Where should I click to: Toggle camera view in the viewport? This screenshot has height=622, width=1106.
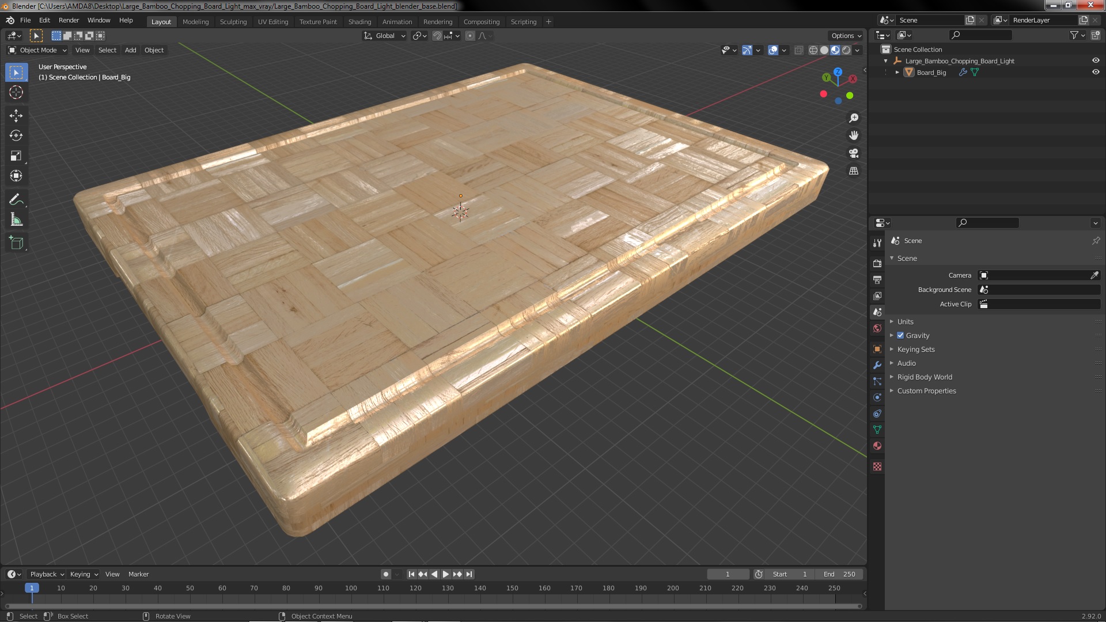pos(854,153)
